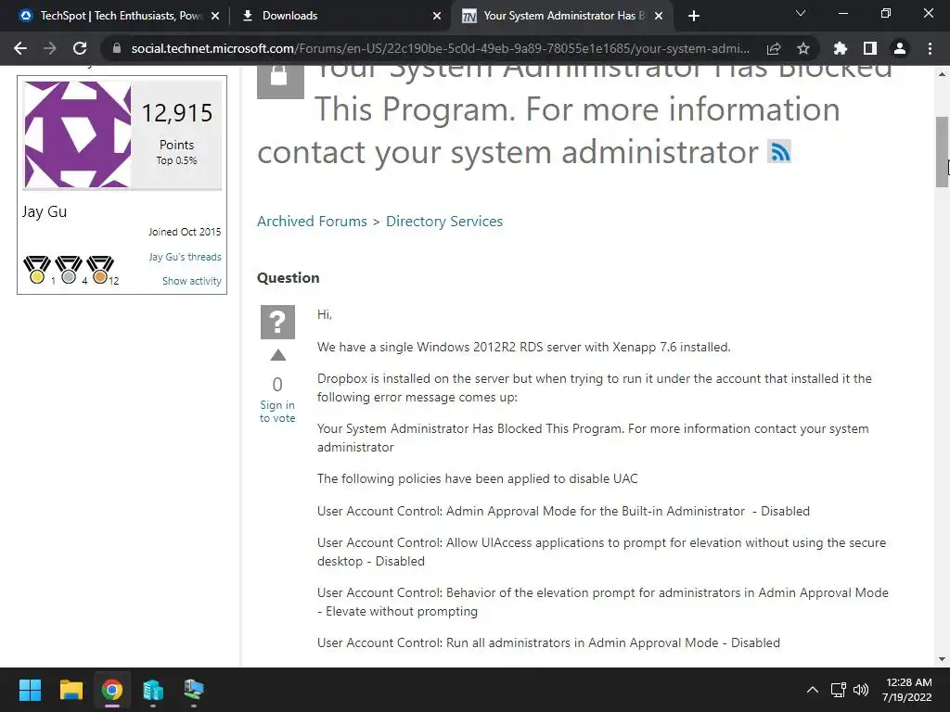Image resolution: width=950 pixels, height=712 pixels.
Task: Click the Jay Gu username
Action: [x=45, y=211]
